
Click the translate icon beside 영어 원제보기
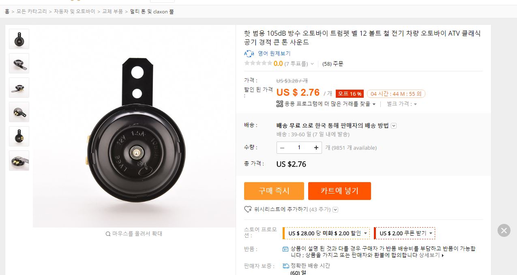pyautogui.click(x=249, y=54)
